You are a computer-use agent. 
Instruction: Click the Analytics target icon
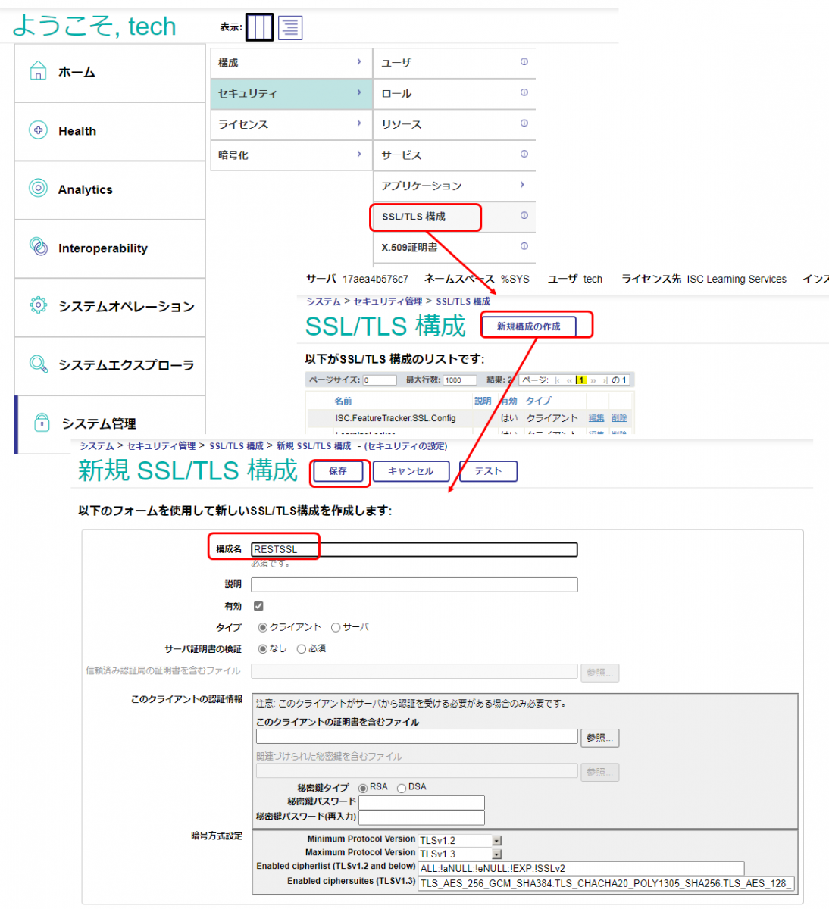pos(38,189)
